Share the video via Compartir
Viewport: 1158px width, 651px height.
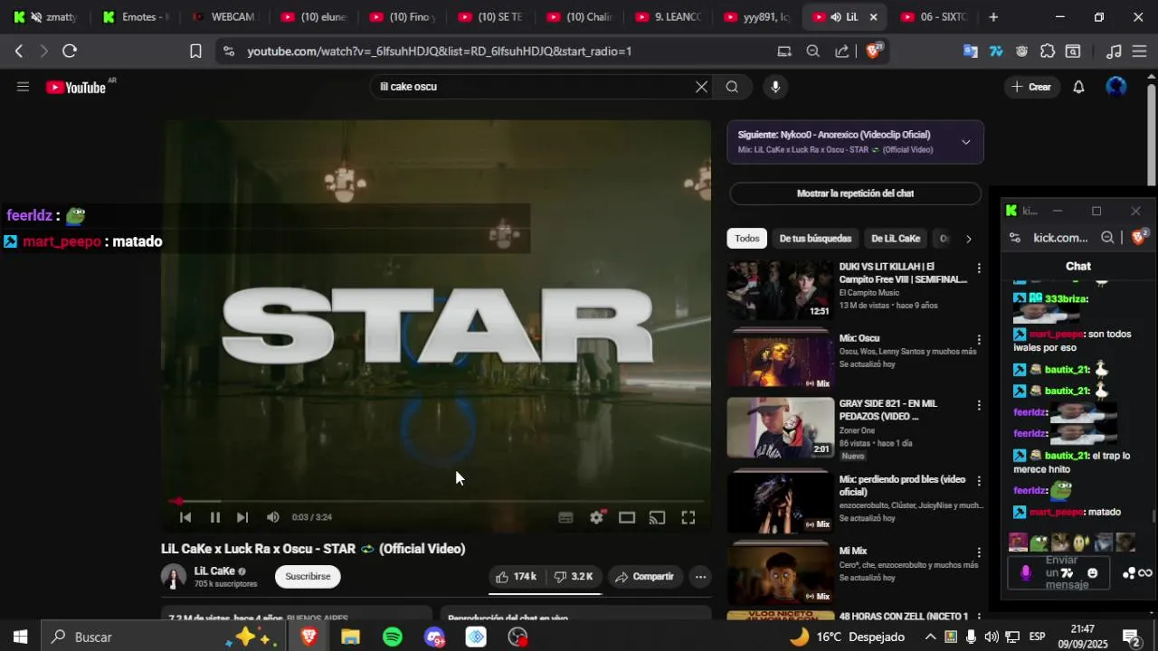645,577
